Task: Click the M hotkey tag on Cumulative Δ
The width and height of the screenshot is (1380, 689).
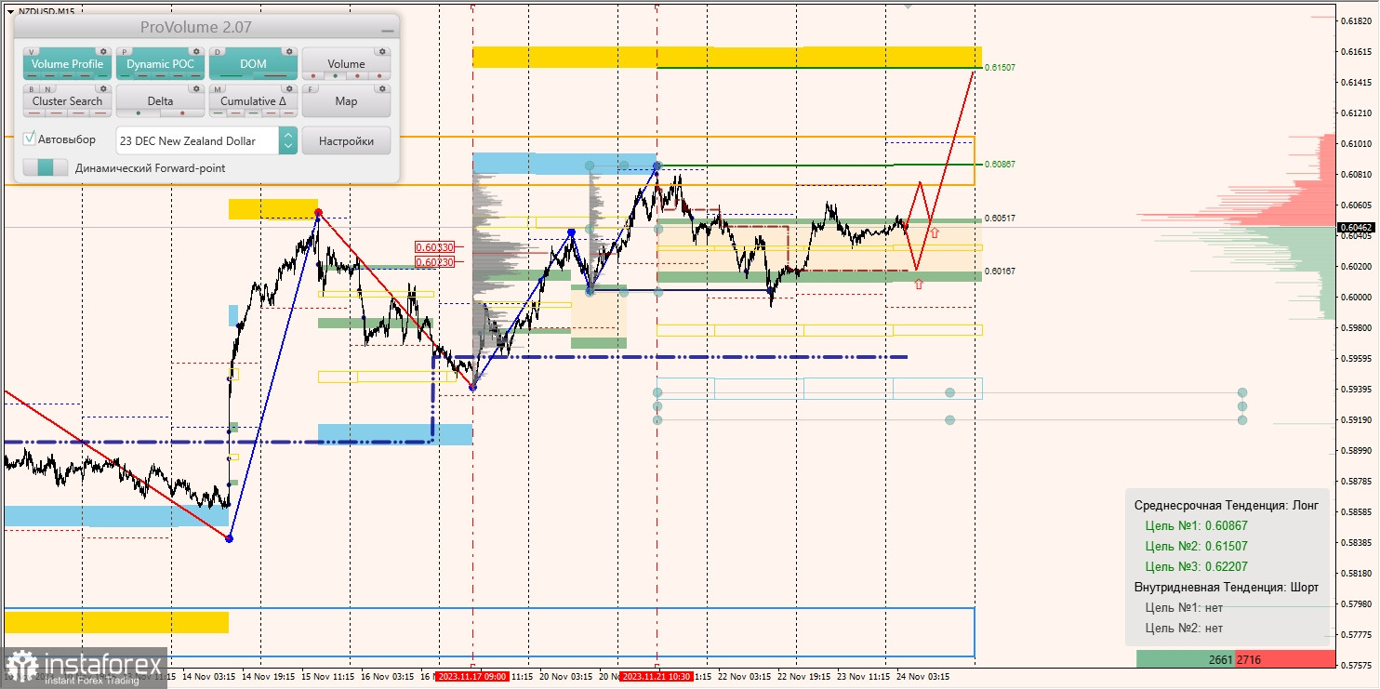Action: pos(219,90)
